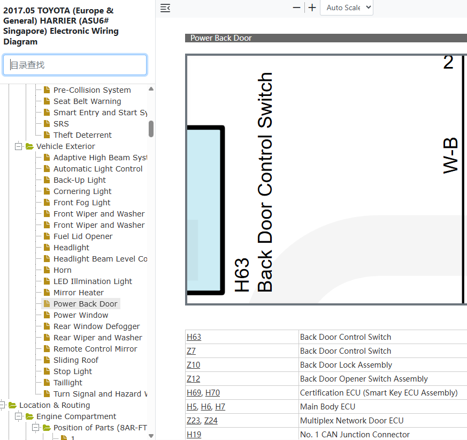This screenshot has height=440, width=467.
Task: Click Fuel Lid Opener document icon
Action: pyautogui.click(x=47, y=236)
